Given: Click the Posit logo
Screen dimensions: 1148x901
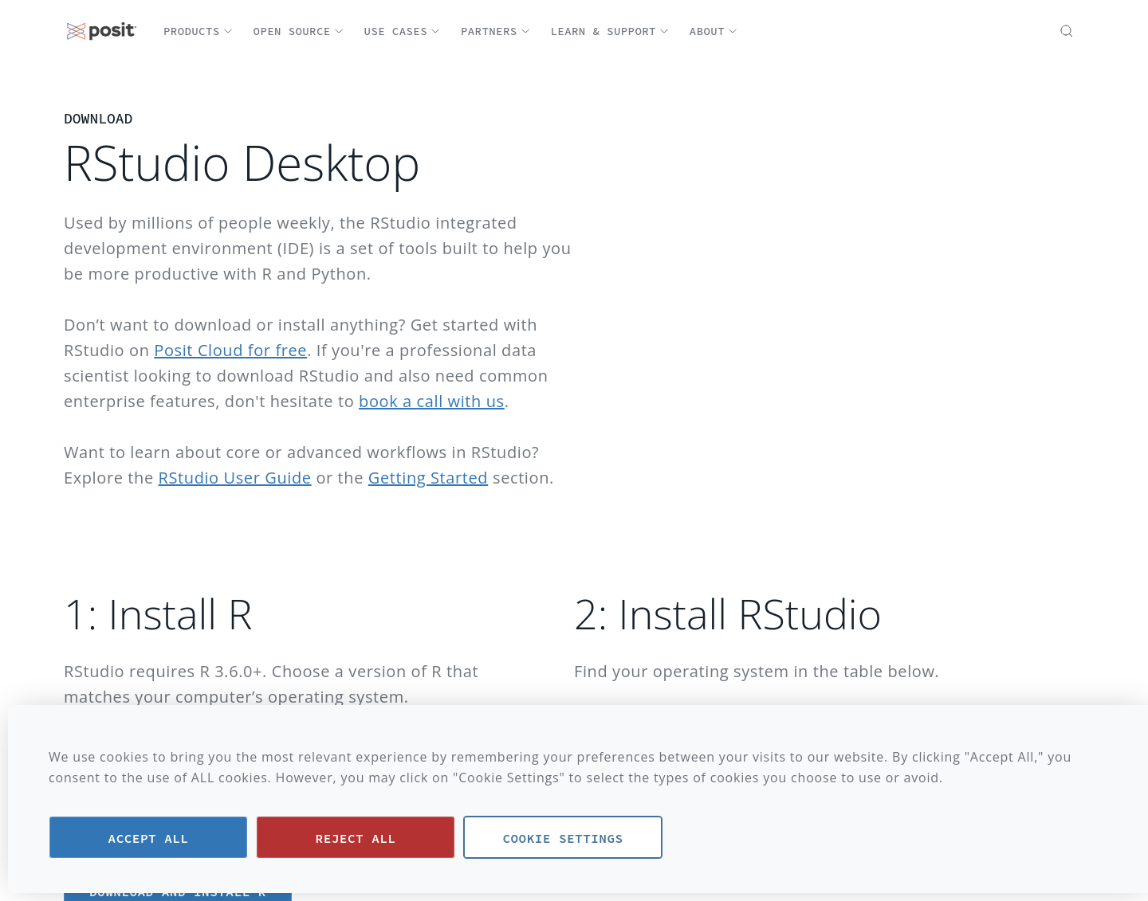Looking at the screenshot, I should 101,31.
